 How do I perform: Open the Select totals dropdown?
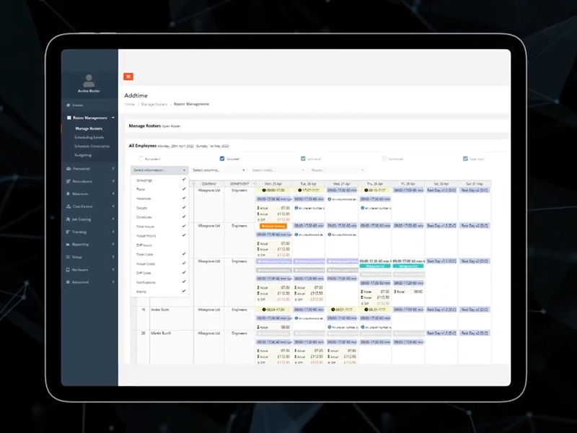tap(278, 170)
